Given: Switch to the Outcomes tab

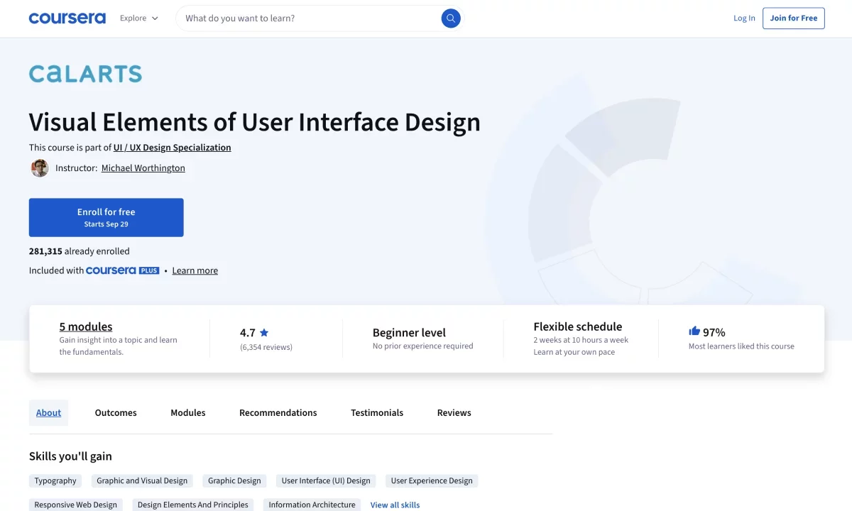Looking at the screenshot, I should (x=116, y=412).
